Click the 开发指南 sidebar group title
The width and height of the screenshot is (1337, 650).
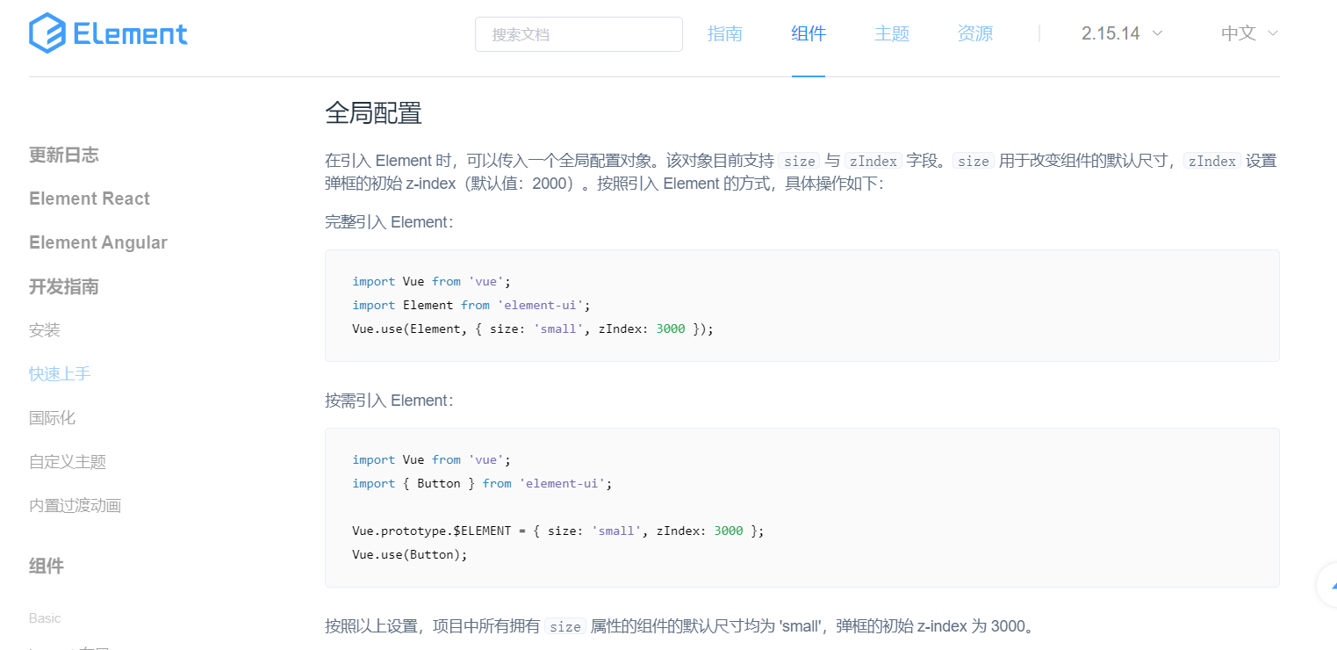tap(64, 286)
